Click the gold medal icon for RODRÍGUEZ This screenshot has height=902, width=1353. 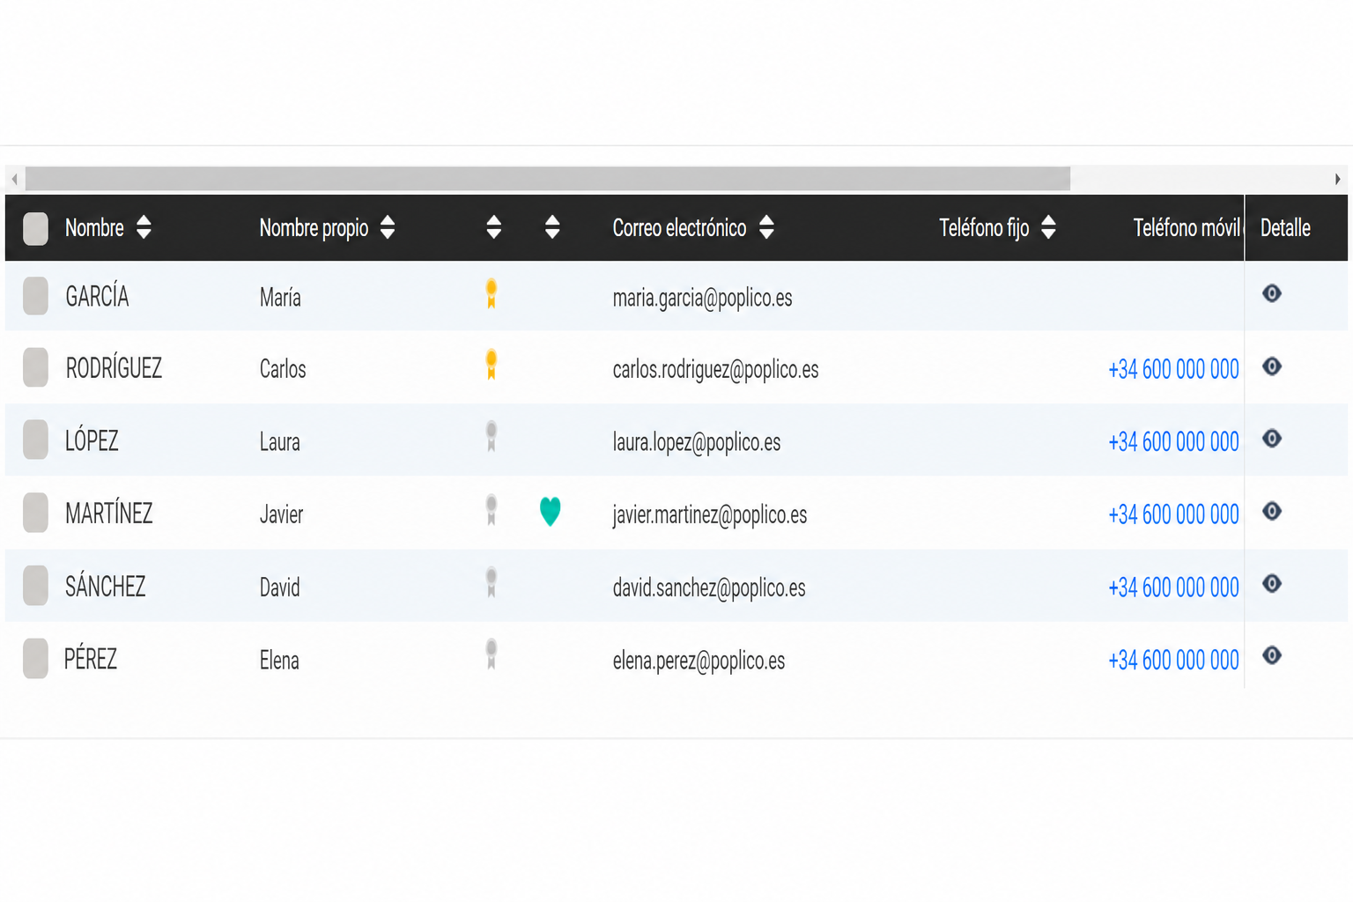tap(492, 365)
